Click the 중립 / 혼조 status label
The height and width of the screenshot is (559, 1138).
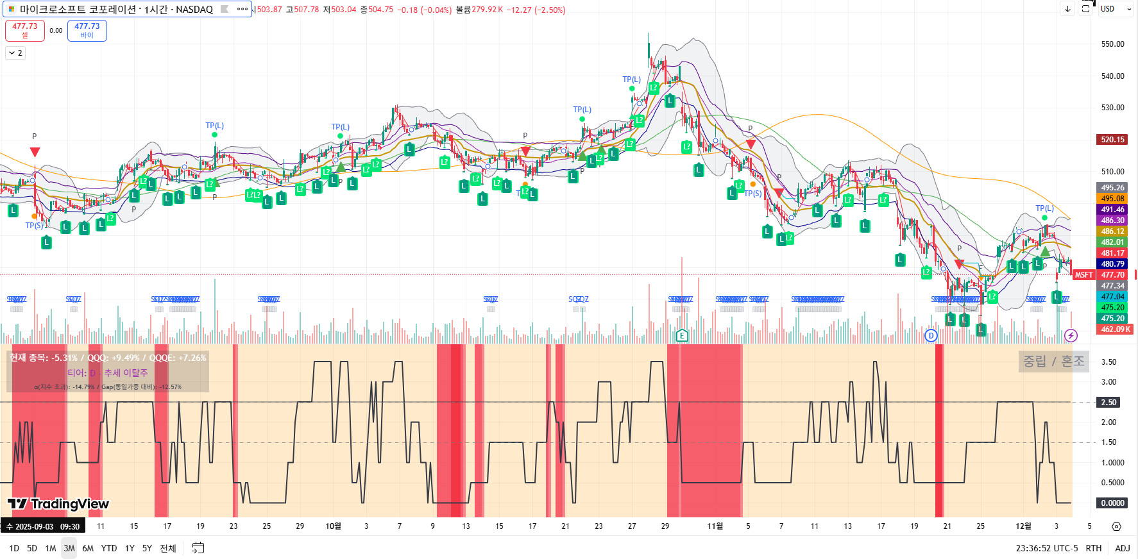[1053, 361]
